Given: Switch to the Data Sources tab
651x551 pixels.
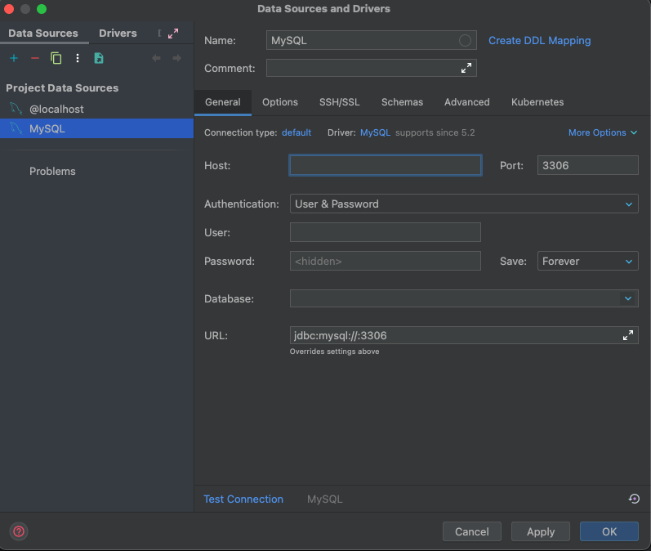Looking at the screenshot, I should click(43, 34).
